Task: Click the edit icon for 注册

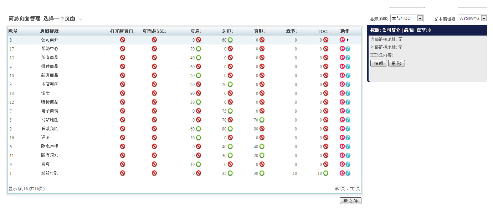Action: (x=342, y=93)
